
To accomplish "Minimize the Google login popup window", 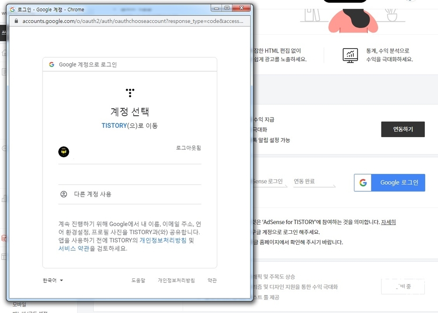I will tap(216, 8).
